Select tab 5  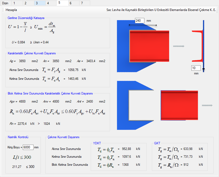[63, 3]
